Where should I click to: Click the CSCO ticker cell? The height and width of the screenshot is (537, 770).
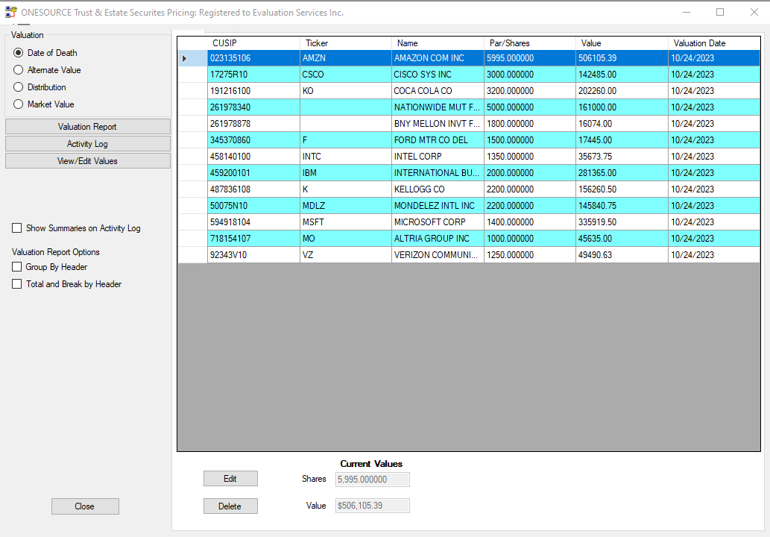point(346,75)
